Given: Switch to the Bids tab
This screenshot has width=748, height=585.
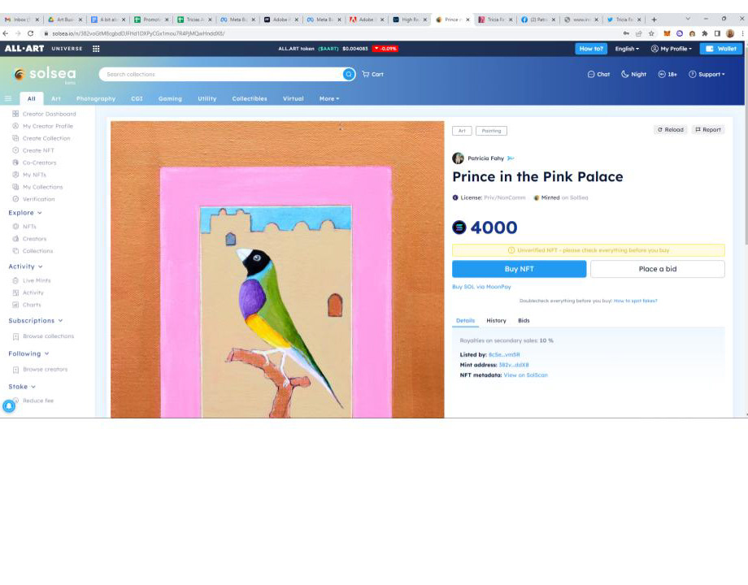Looking at the screenshot, I should [x=524, y=321].
